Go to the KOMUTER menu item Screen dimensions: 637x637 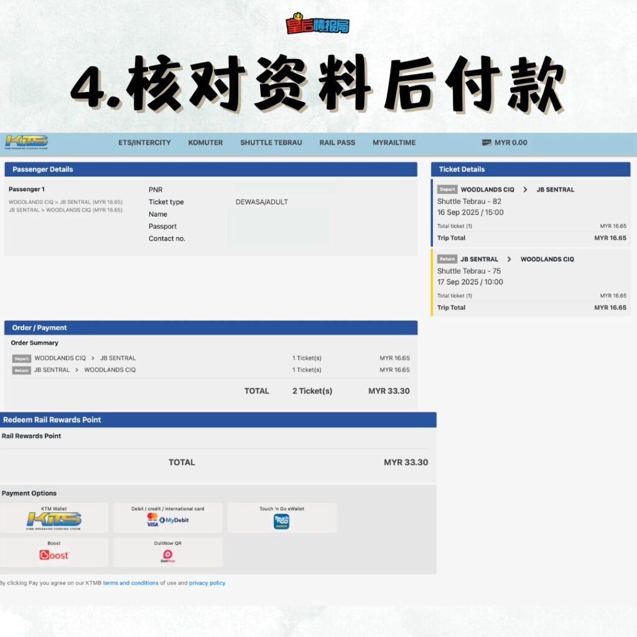(x=205, y=142)
